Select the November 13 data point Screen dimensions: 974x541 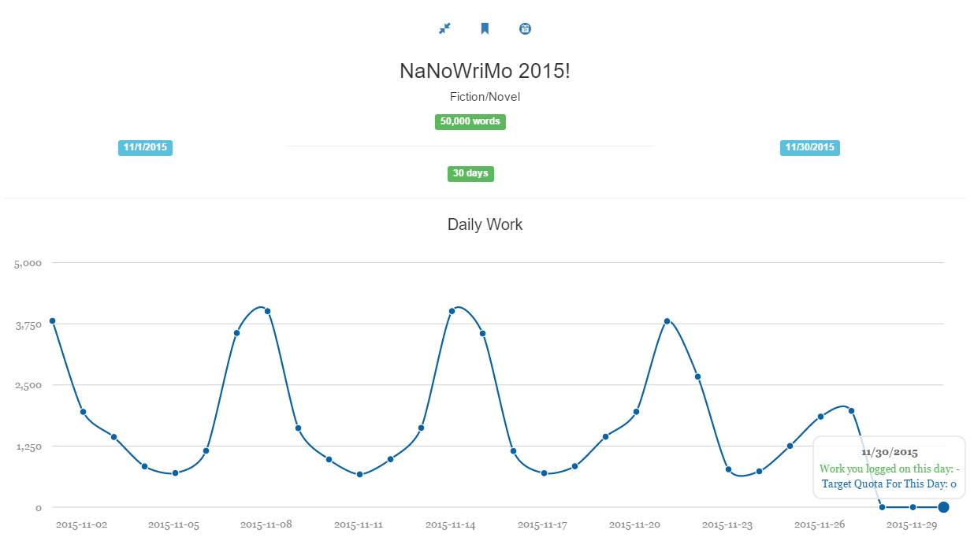pyautogui.click(x=421, y=428)
